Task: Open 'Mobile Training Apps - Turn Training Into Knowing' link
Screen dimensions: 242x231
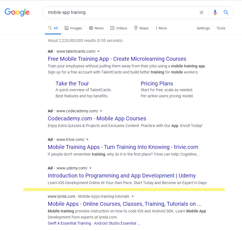Action: pos(123,147)
